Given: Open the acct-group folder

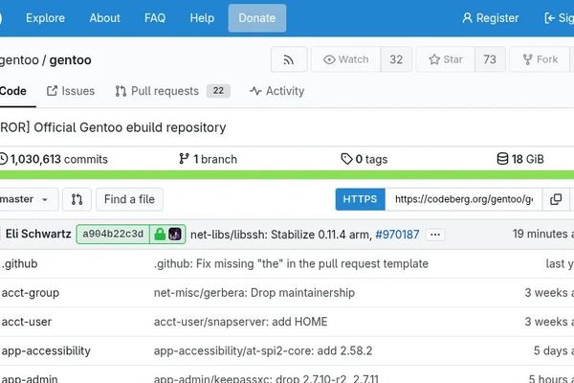Looking at the screenshot, I should pos(31,292).
